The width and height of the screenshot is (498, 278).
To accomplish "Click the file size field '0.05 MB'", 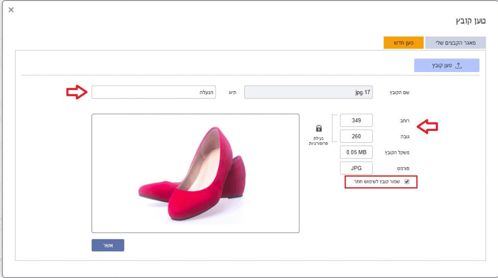I will click(x=356, y=152).
